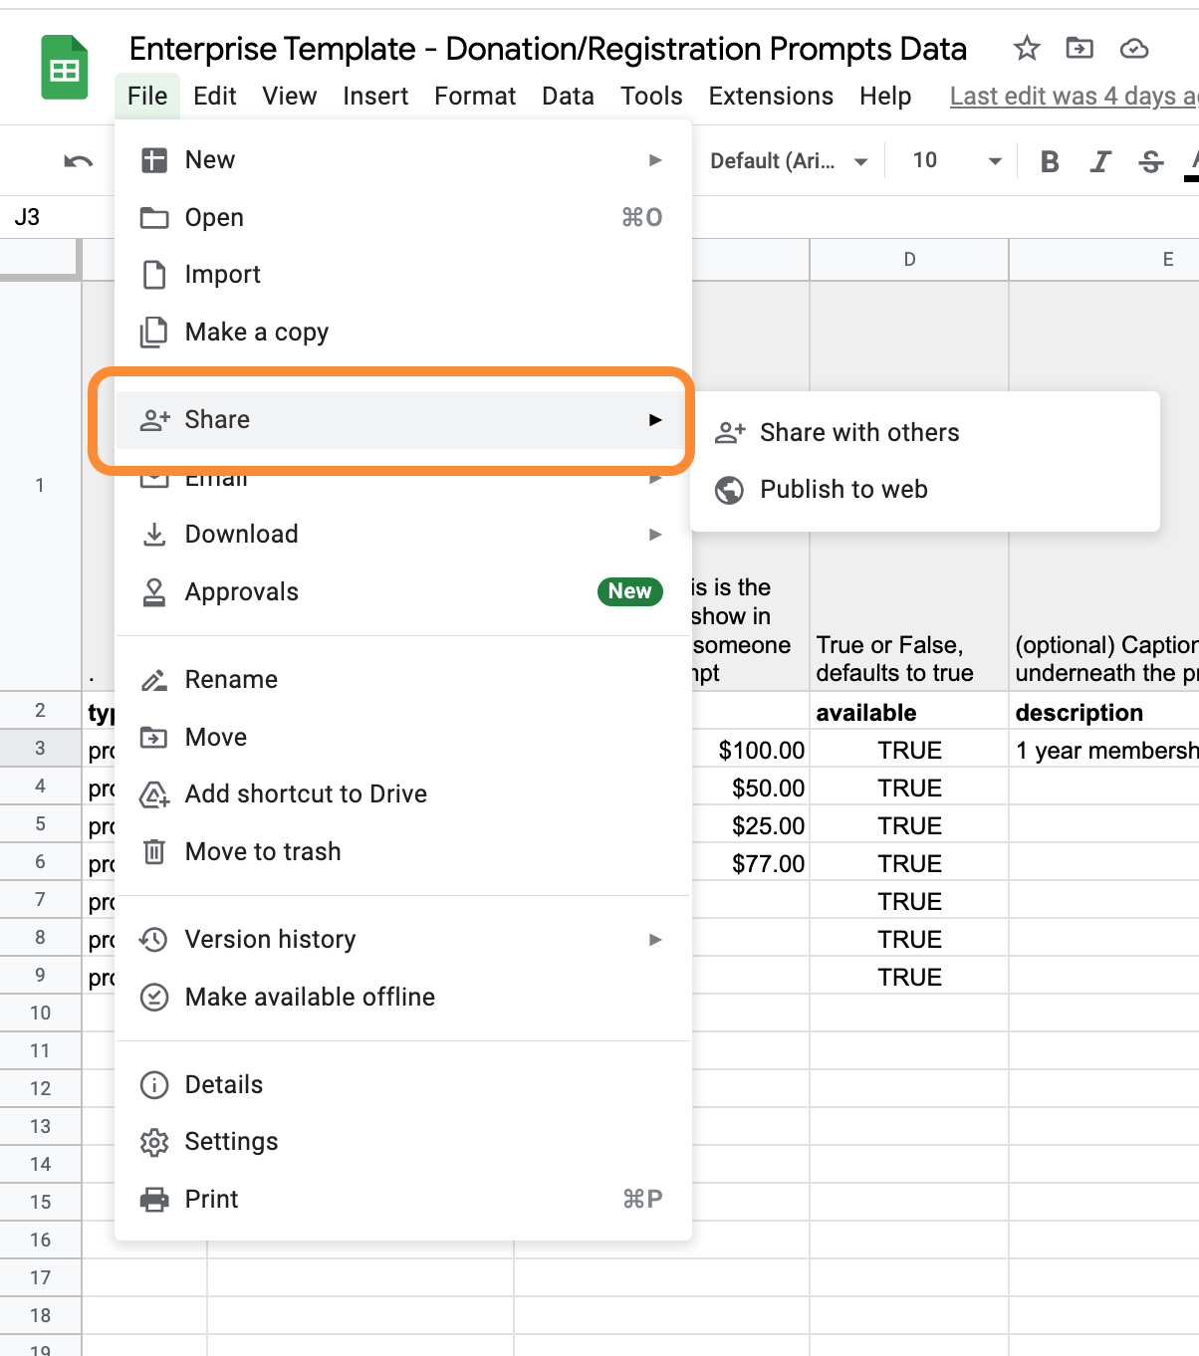Viewport: 1199px width, 1356px height.
Task: Open the Help menu
Action: point(885,97)
